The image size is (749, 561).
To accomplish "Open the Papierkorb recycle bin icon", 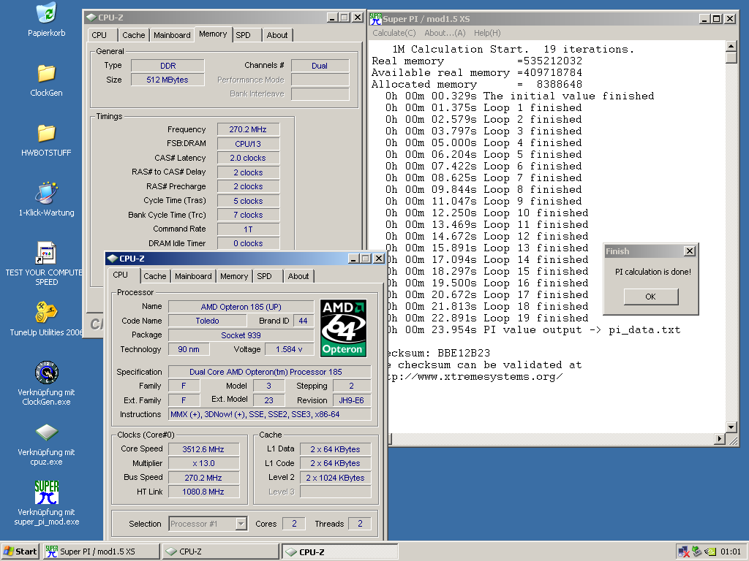I will coord(46,13).
